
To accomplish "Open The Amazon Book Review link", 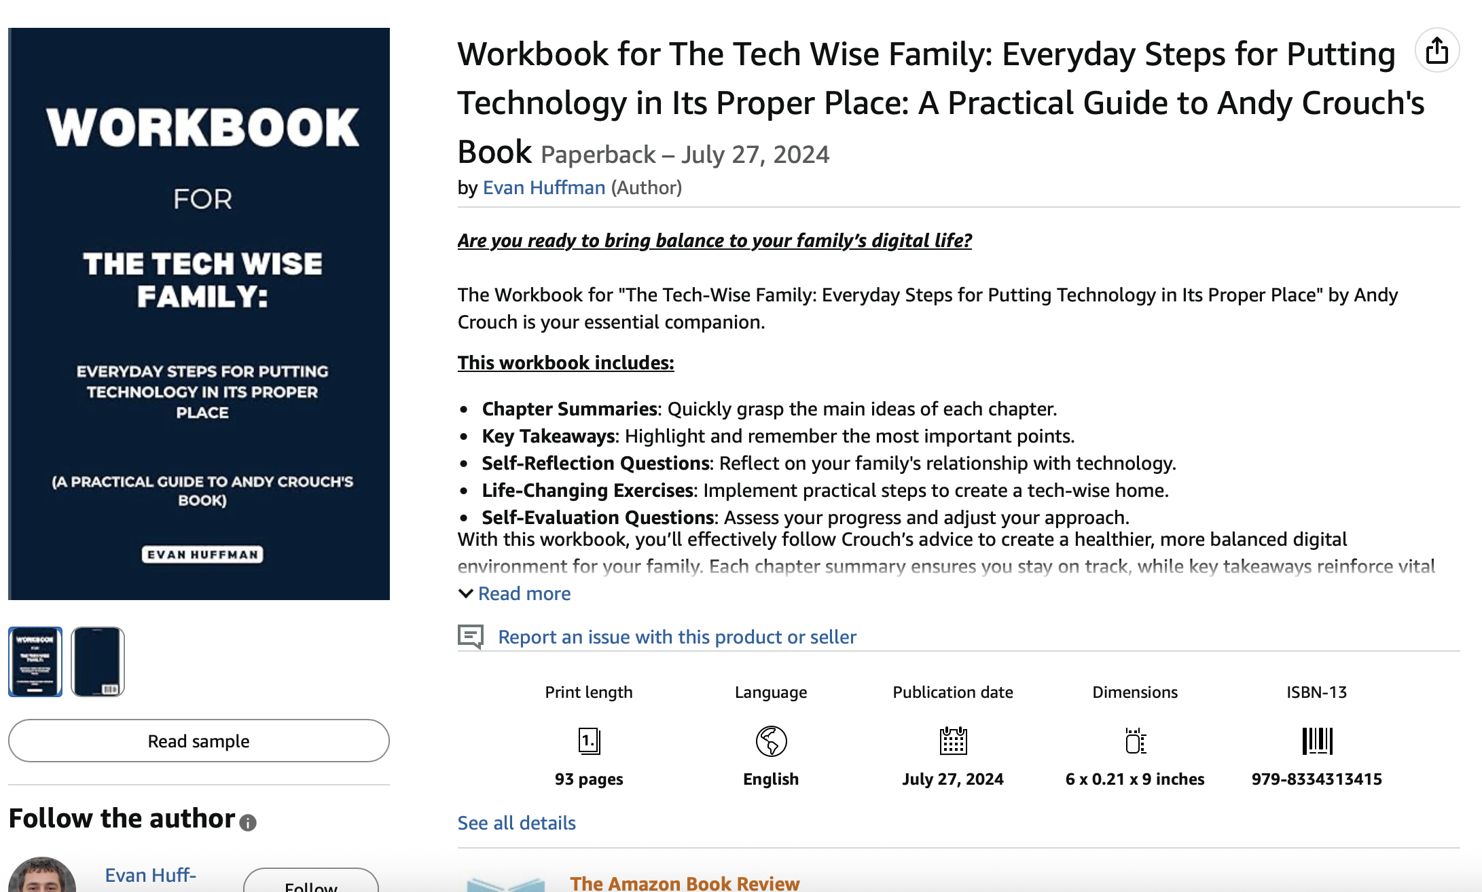I will pyautogui.click(x=684, y=882).
